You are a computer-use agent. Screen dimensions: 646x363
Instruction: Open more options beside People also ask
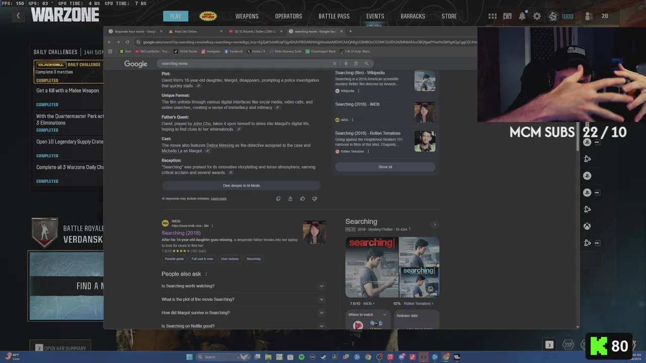coord(206,274)
